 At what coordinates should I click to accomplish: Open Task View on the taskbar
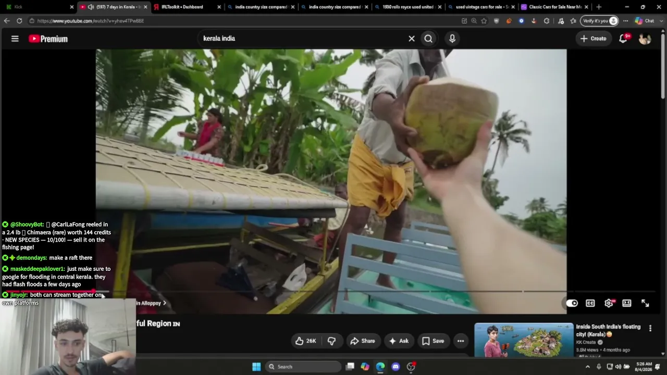350,367
